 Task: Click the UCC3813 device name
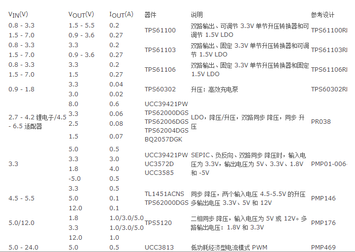[x=159, y=248]
